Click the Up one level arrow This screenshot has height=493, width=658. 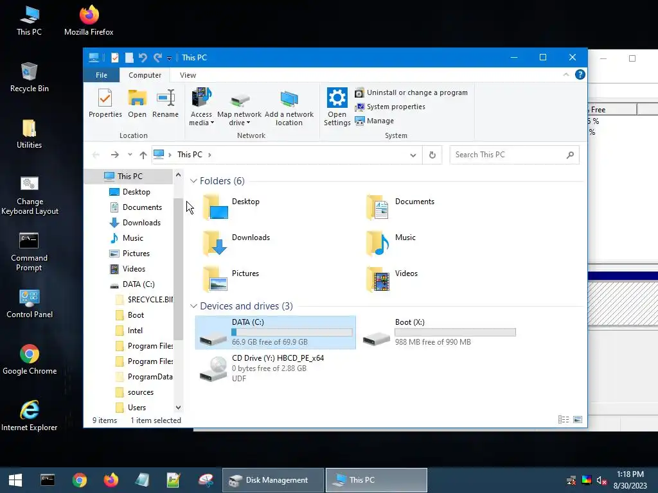(x=143, y=155)
